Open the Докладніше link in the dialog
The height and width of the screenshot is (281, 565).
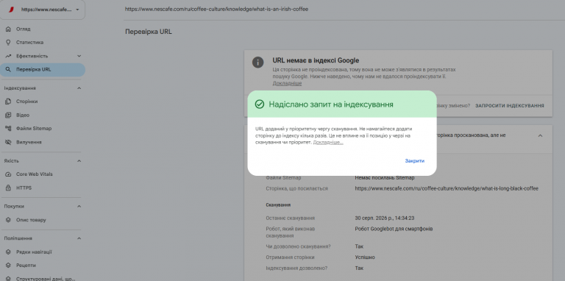(328, 143)
